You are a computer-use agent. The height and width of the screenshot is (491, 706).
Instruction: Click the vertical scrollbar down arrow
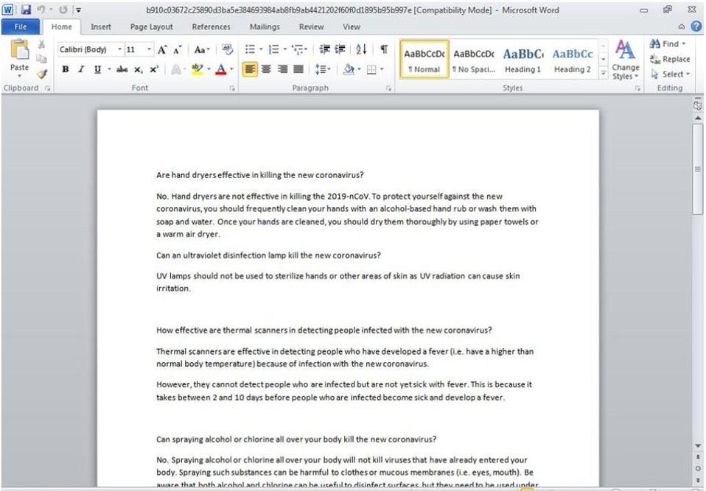click(697, 446)
